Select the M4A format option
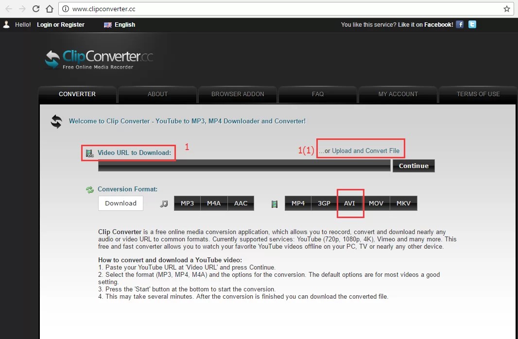Screen dimensions: 518x339 214,203
